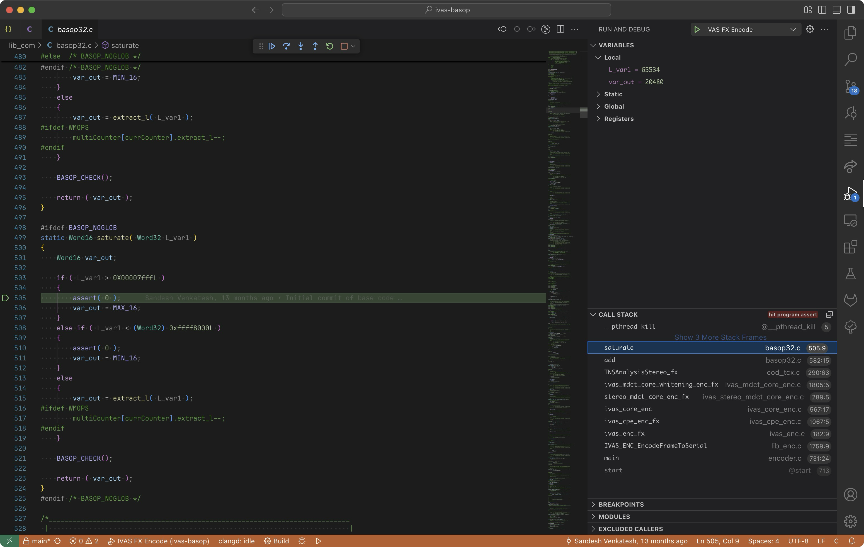Image resolution: width=864 pixels, height=547 pixels.
Task: Restart the debug session
Action: pos(329,46)
